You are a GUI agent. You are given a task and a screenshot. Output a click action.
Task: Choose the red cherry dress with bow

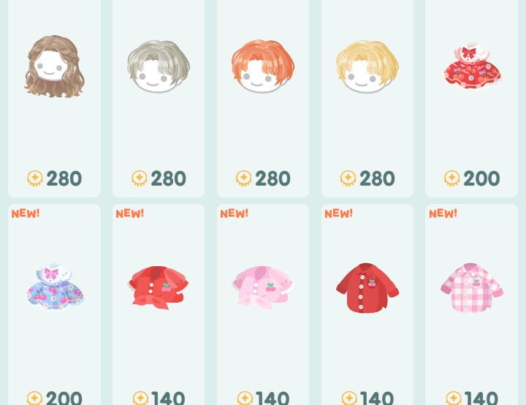tap(472, 66)
